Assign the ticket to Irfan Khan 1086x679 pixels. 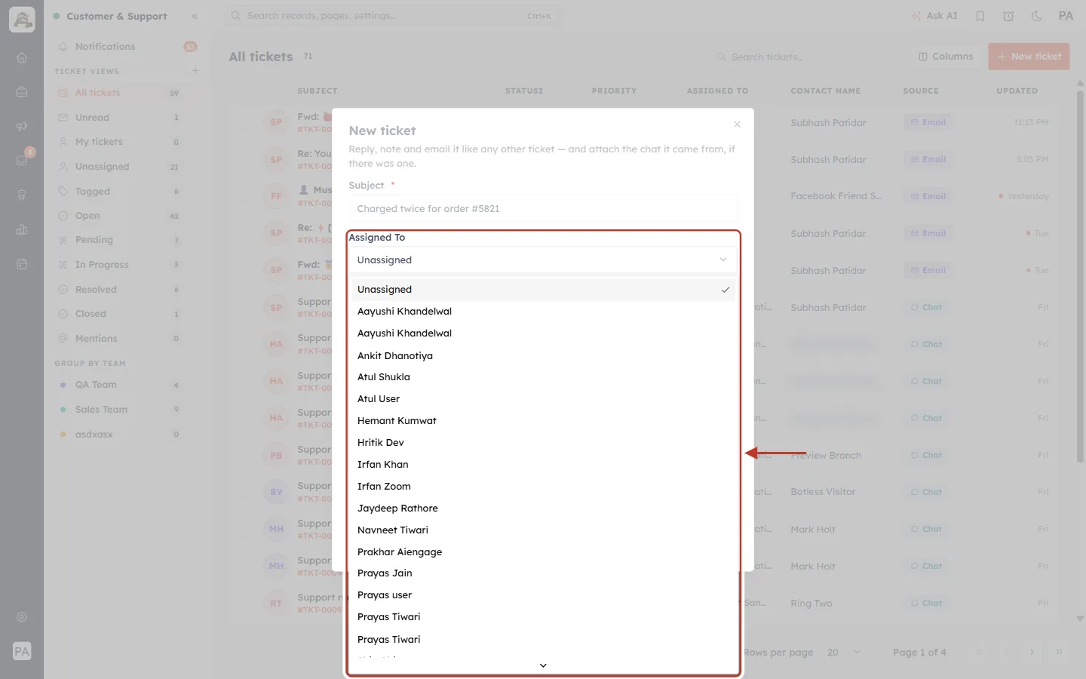point(543,465)
